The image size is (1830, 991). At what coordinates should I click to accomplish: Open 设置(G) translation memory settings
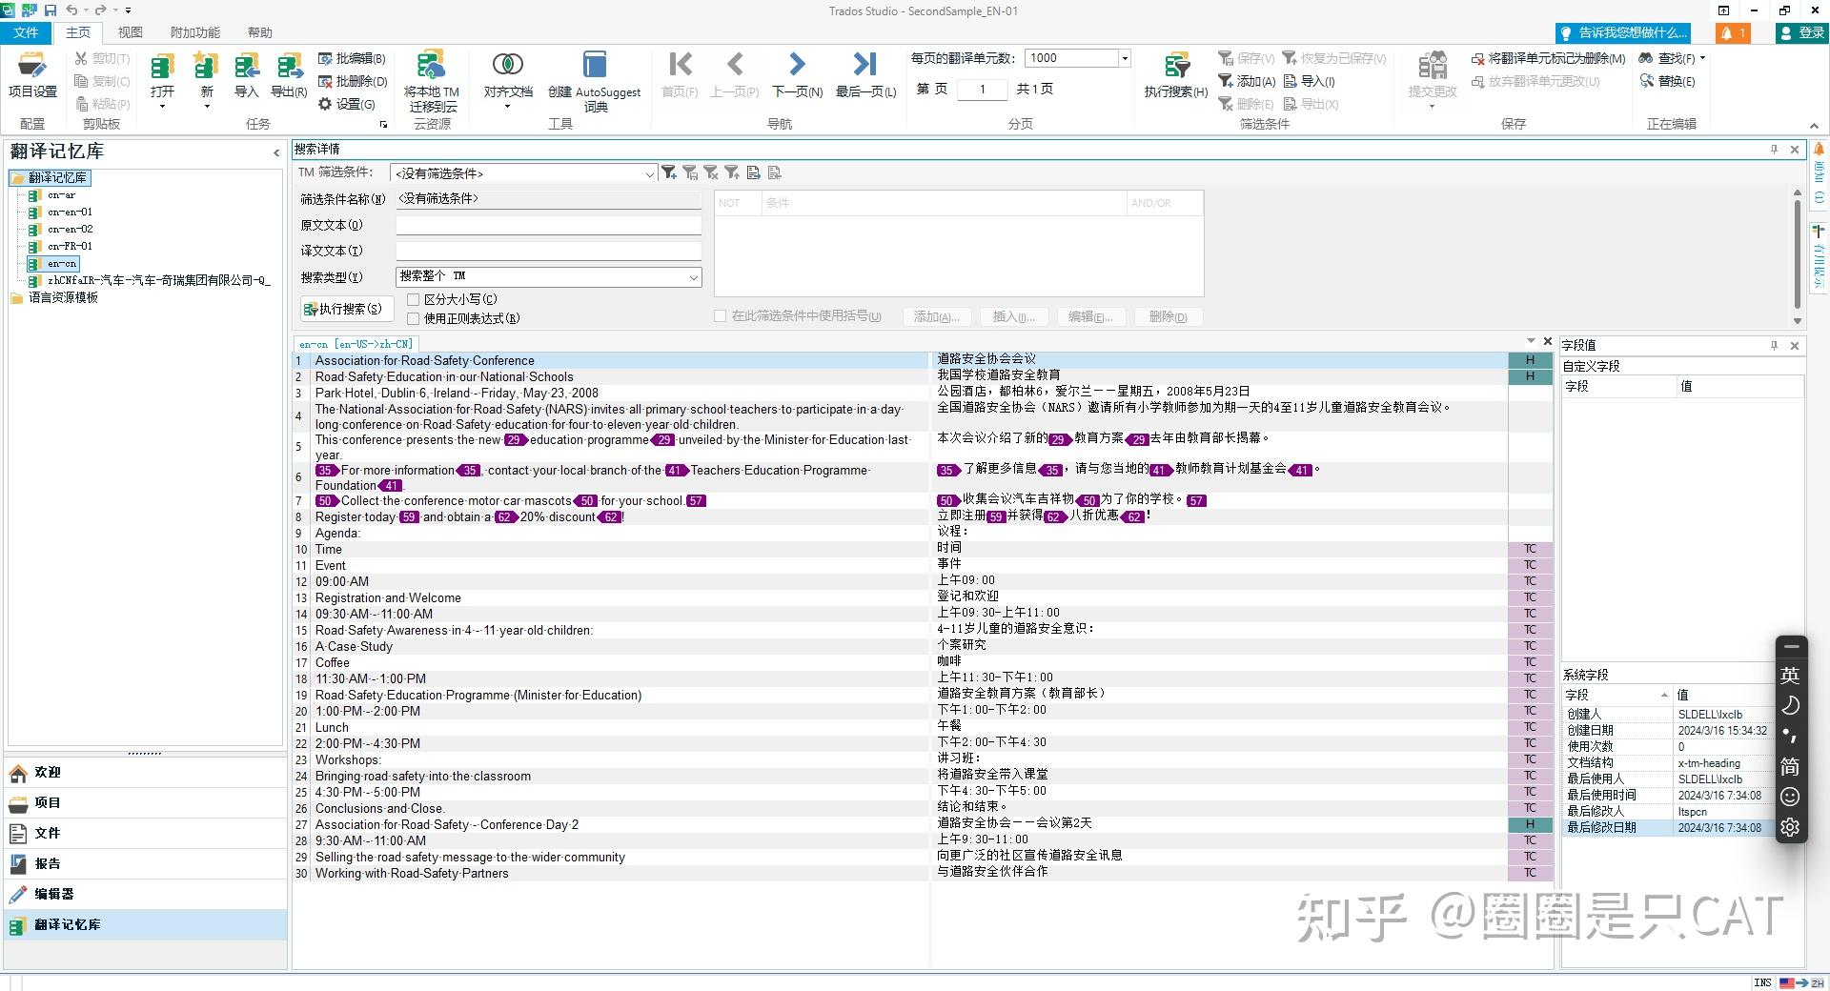tap(347, 104)
